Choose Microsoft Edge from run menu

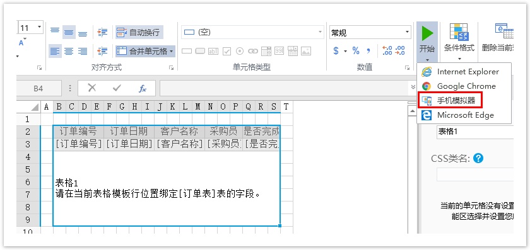pos(464,115)
